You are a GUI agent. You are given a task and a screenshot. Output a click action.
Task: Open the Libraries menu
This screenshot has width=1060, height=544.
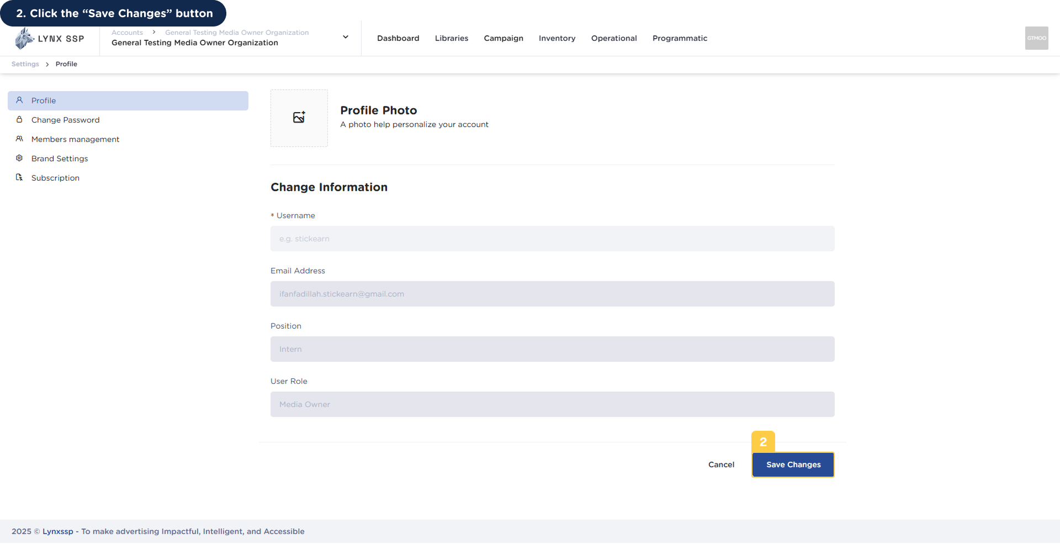452,38
